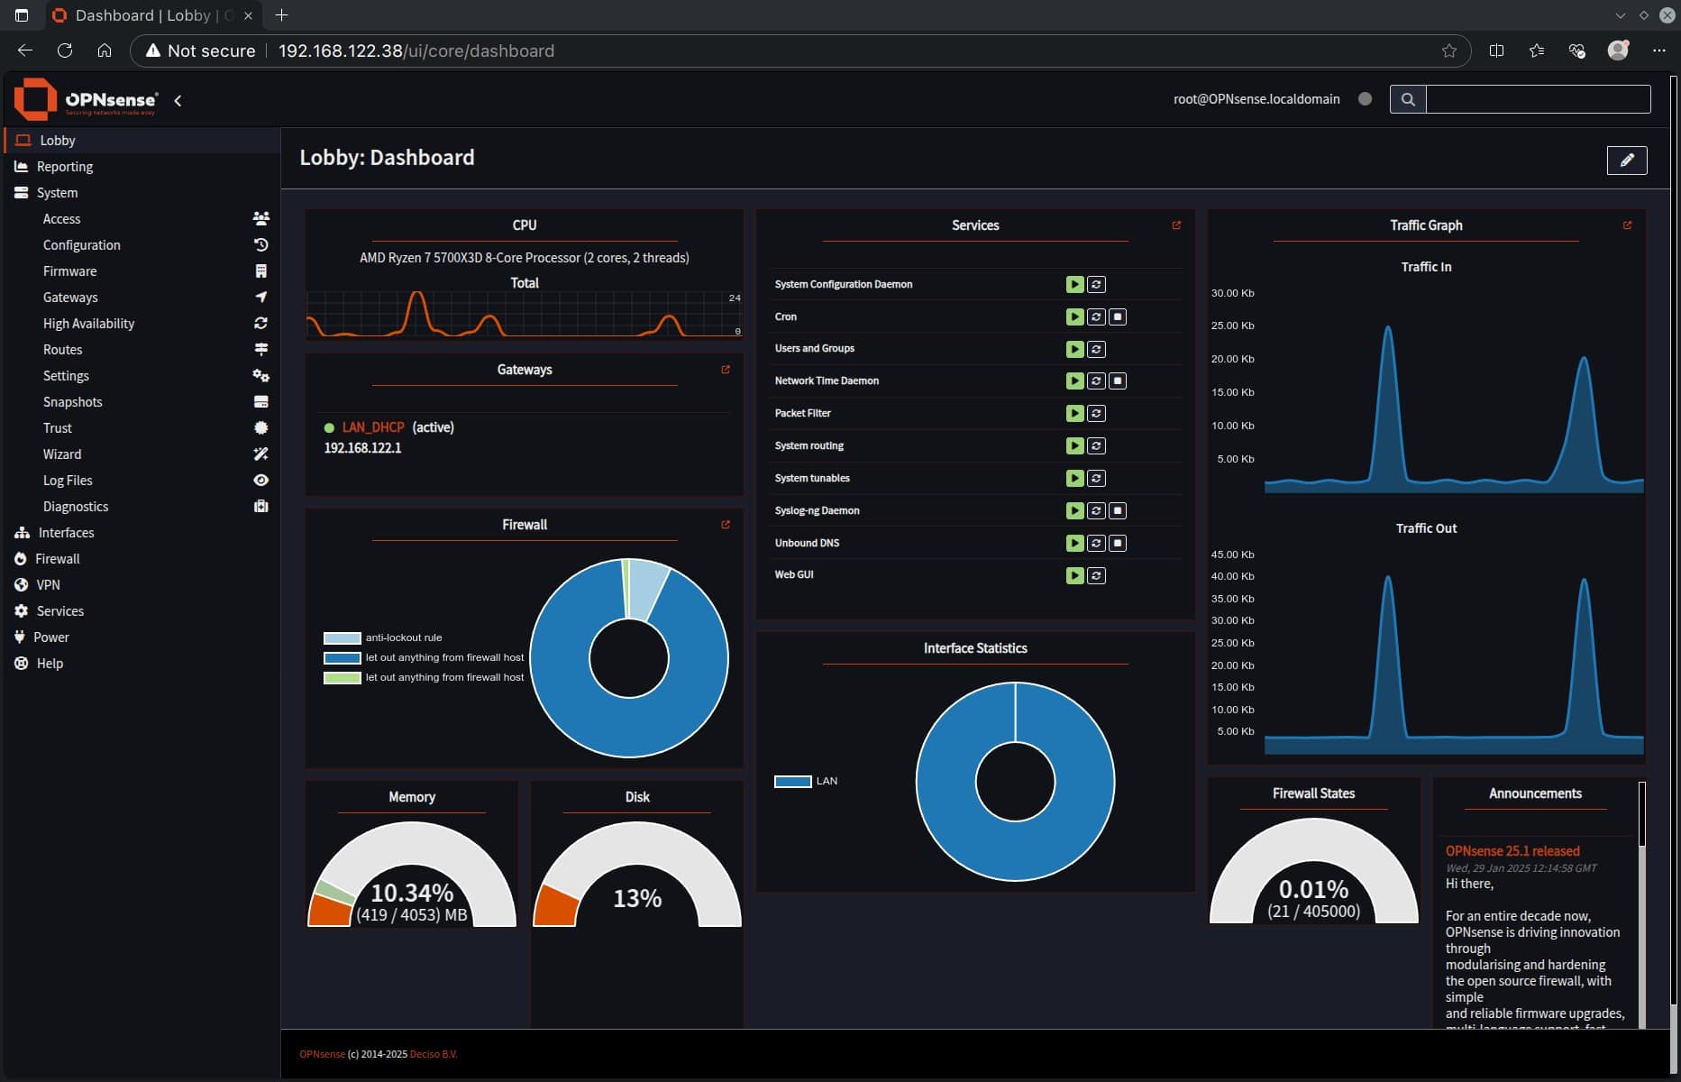Viewport: 1681px width, 1082px height.
Task: Open the Reporting sidebar menu
Action: tap(64, 166)
